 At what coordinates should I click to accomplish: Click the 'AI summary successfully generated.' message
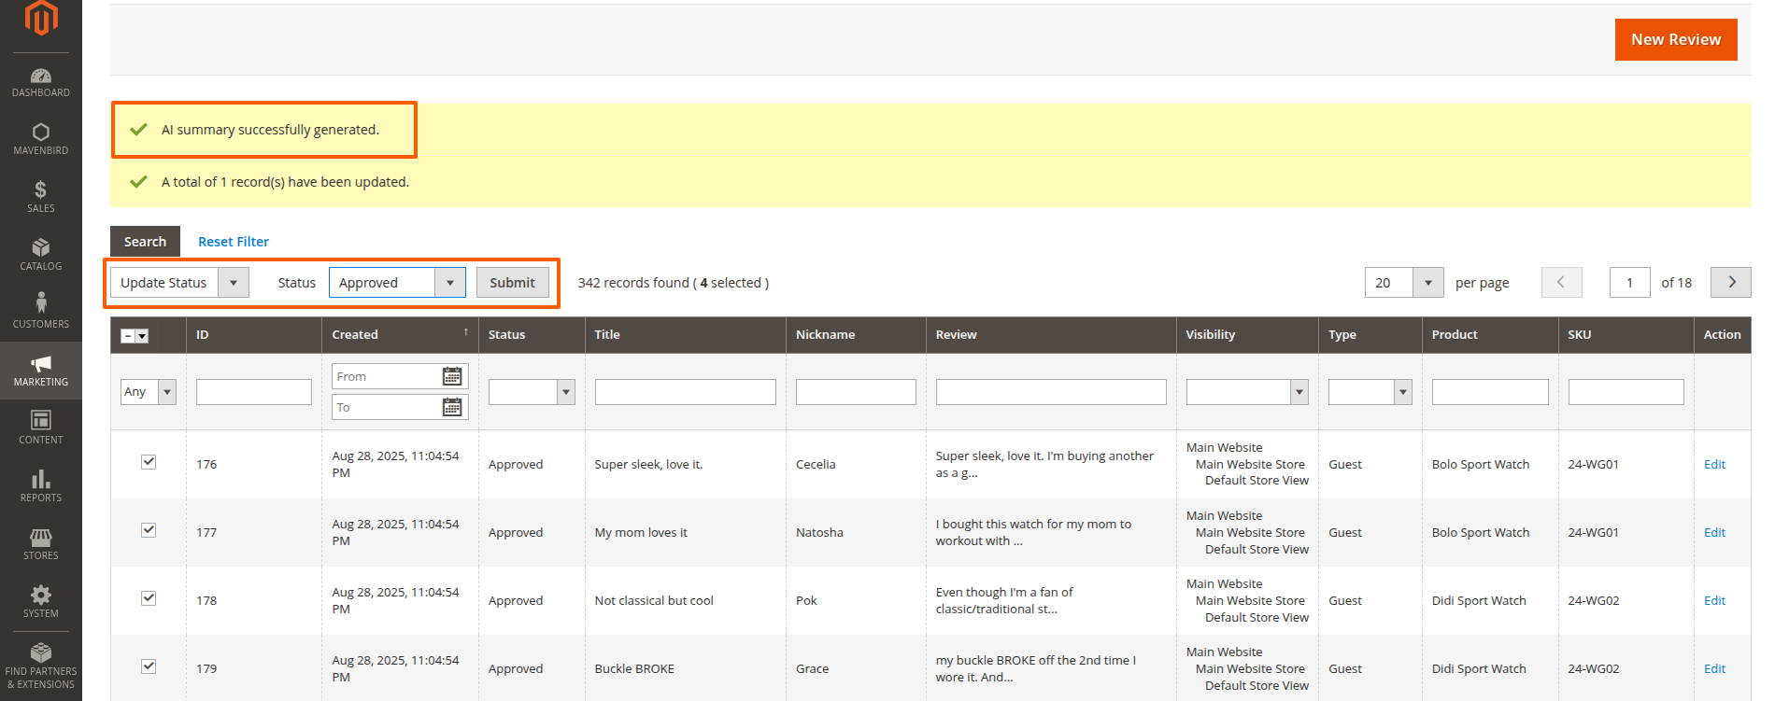pos(270,130)
